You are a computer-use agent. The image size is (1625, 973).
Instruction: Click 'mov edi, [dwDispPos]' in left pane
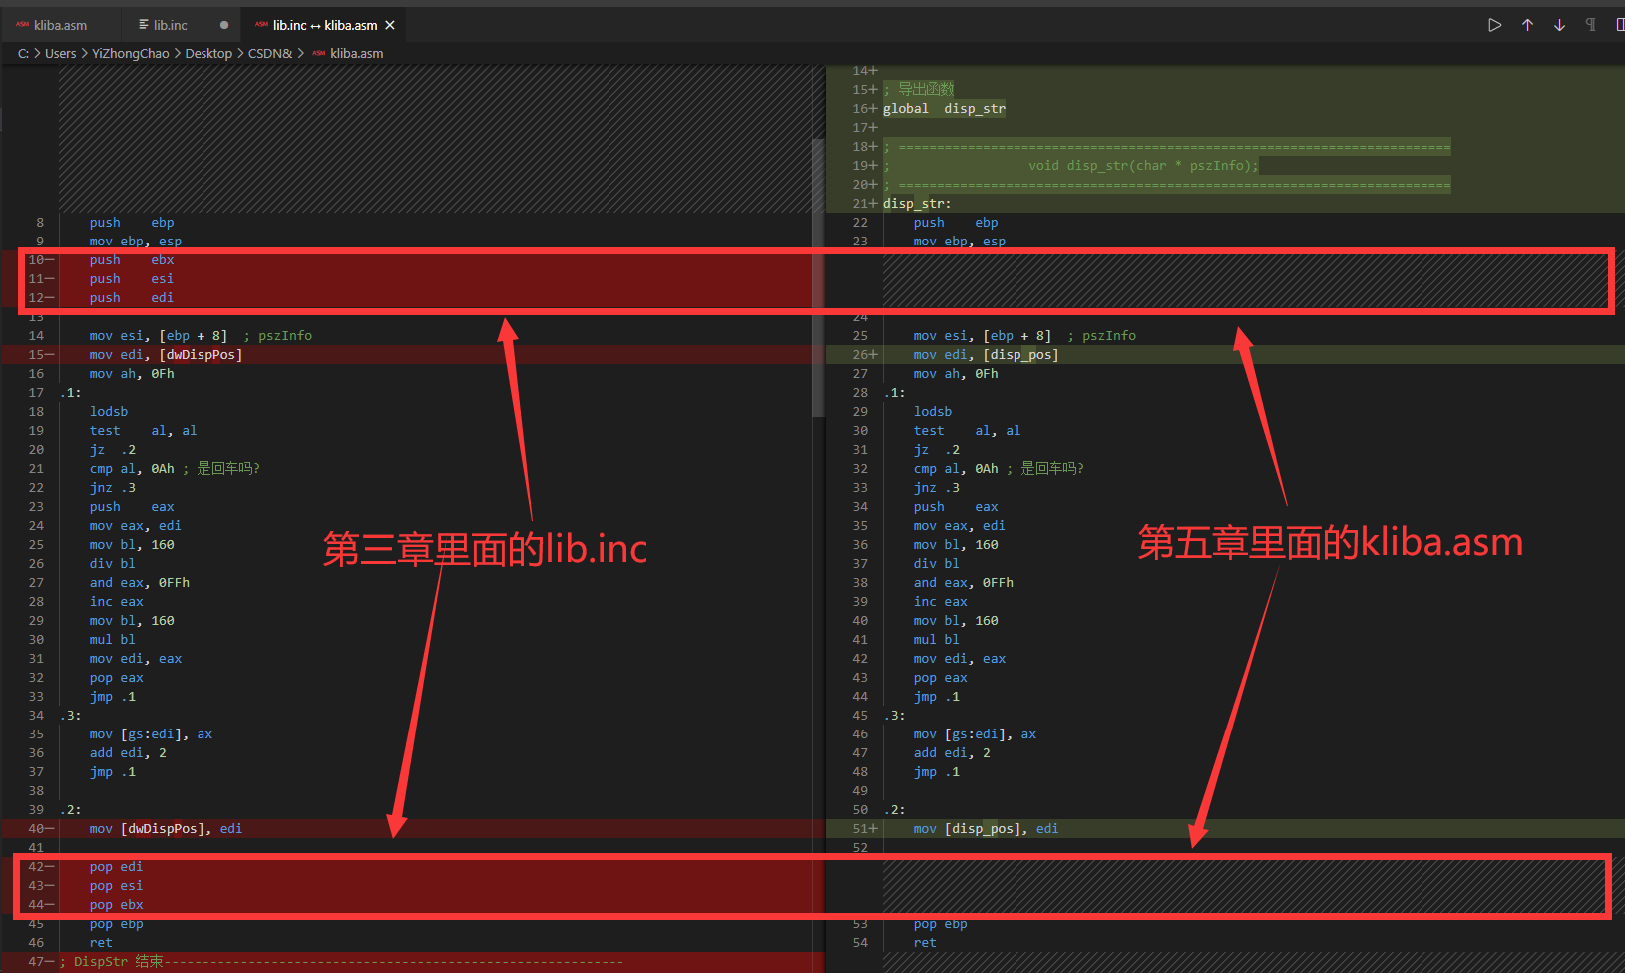(x=166, y=355)
